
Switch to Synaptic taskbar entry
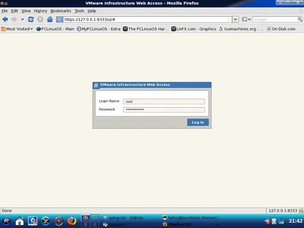114,225
